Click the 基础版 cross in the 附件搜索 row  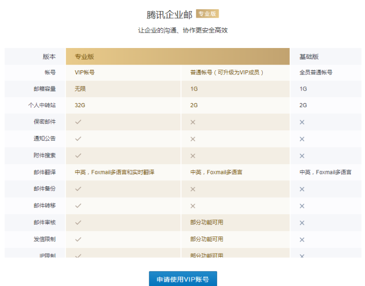click(302, 156)
